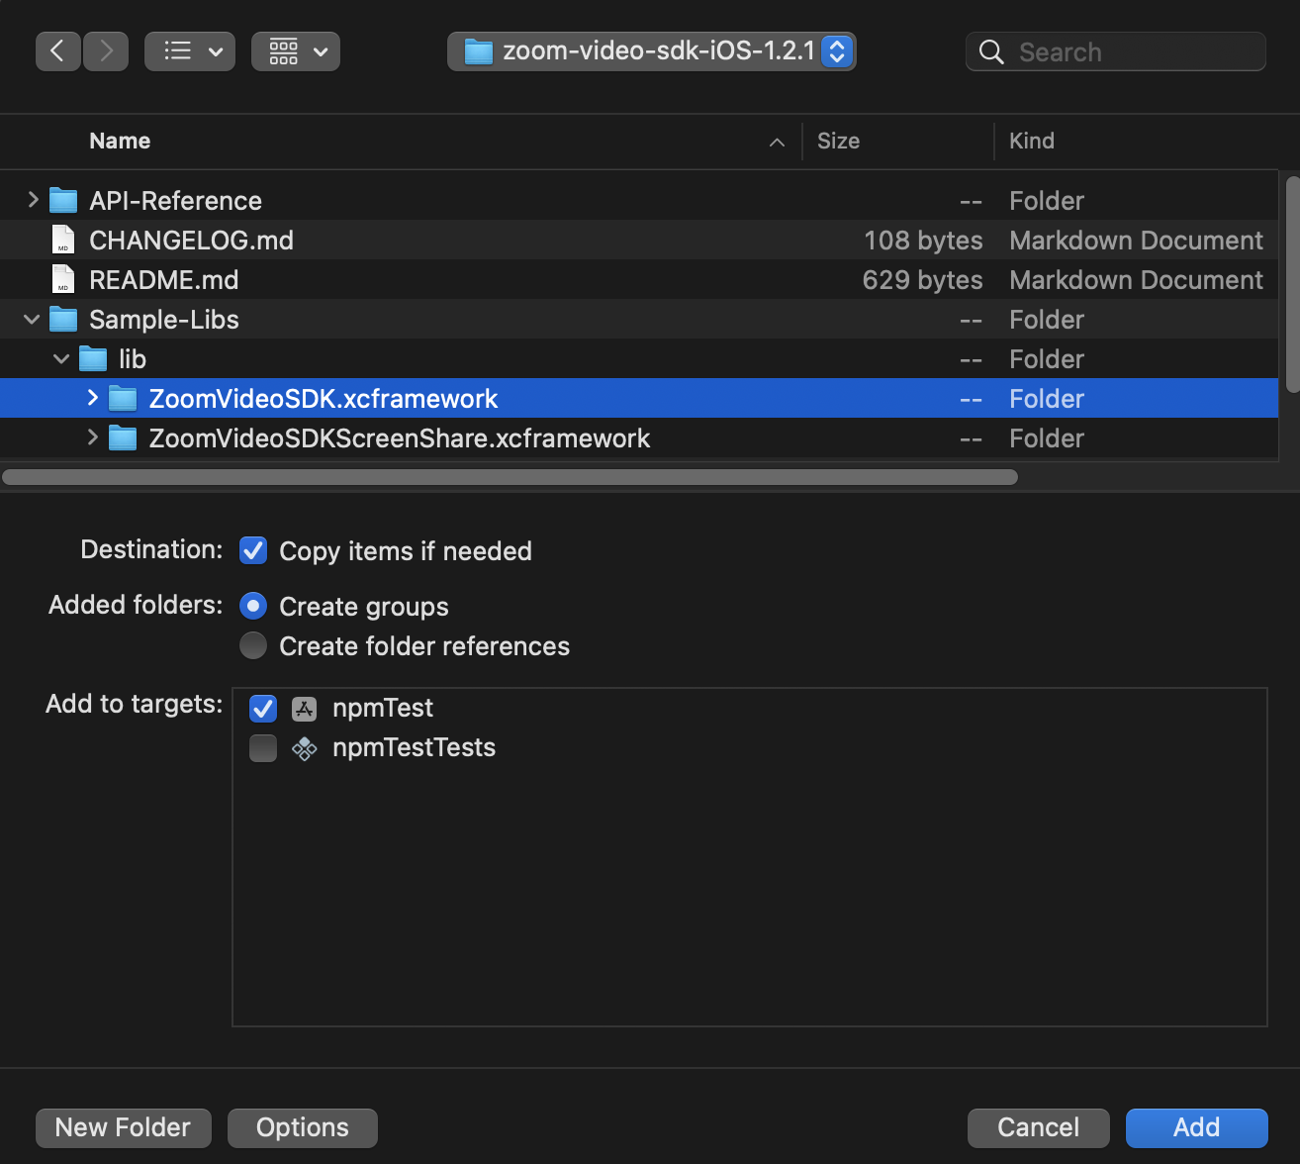Open the list view options dropdown
The height and width of the screenshot is (1164, 1300).
(x=190, y=51)
